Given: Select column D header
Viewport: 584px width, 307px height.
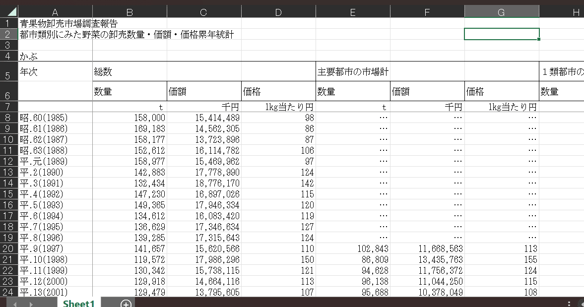Looking at the screenshot, I should tap(278, 12).
